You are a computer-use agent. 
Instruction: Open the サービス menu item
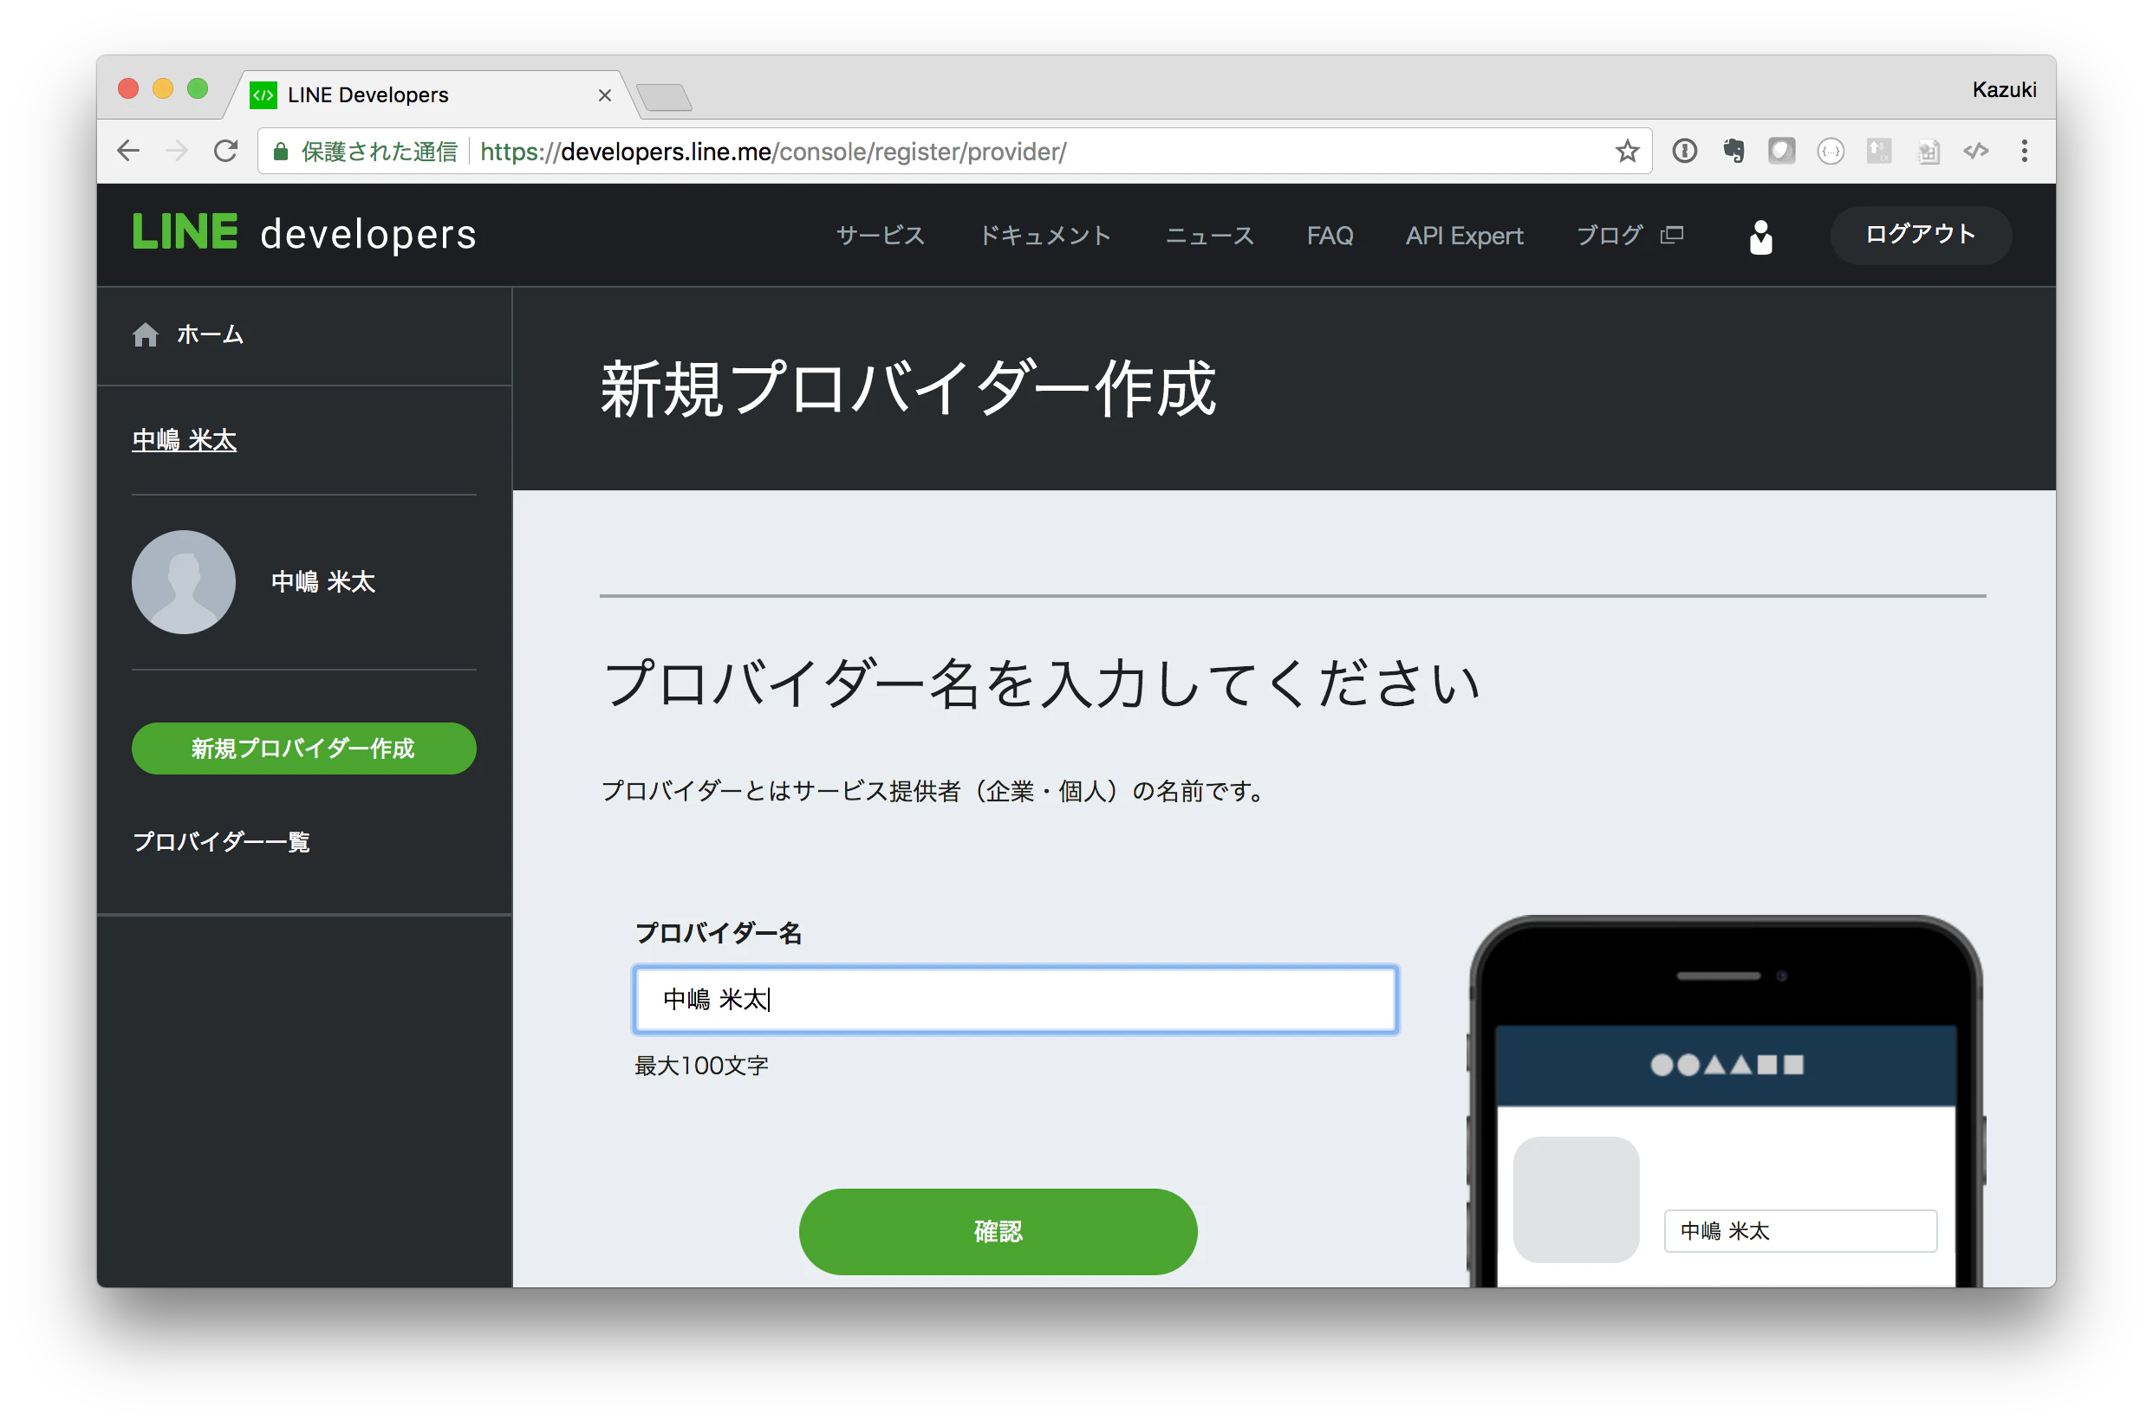point(881,236)
